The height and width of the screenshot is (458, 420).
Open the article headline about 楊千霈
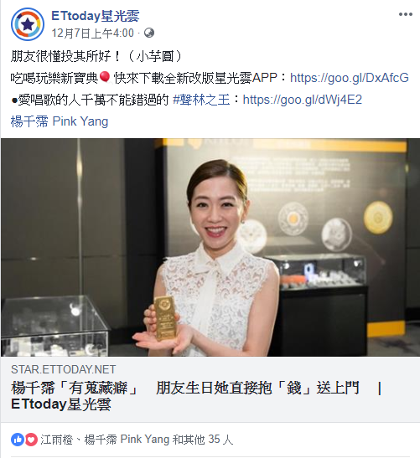(x=196, y=396)
